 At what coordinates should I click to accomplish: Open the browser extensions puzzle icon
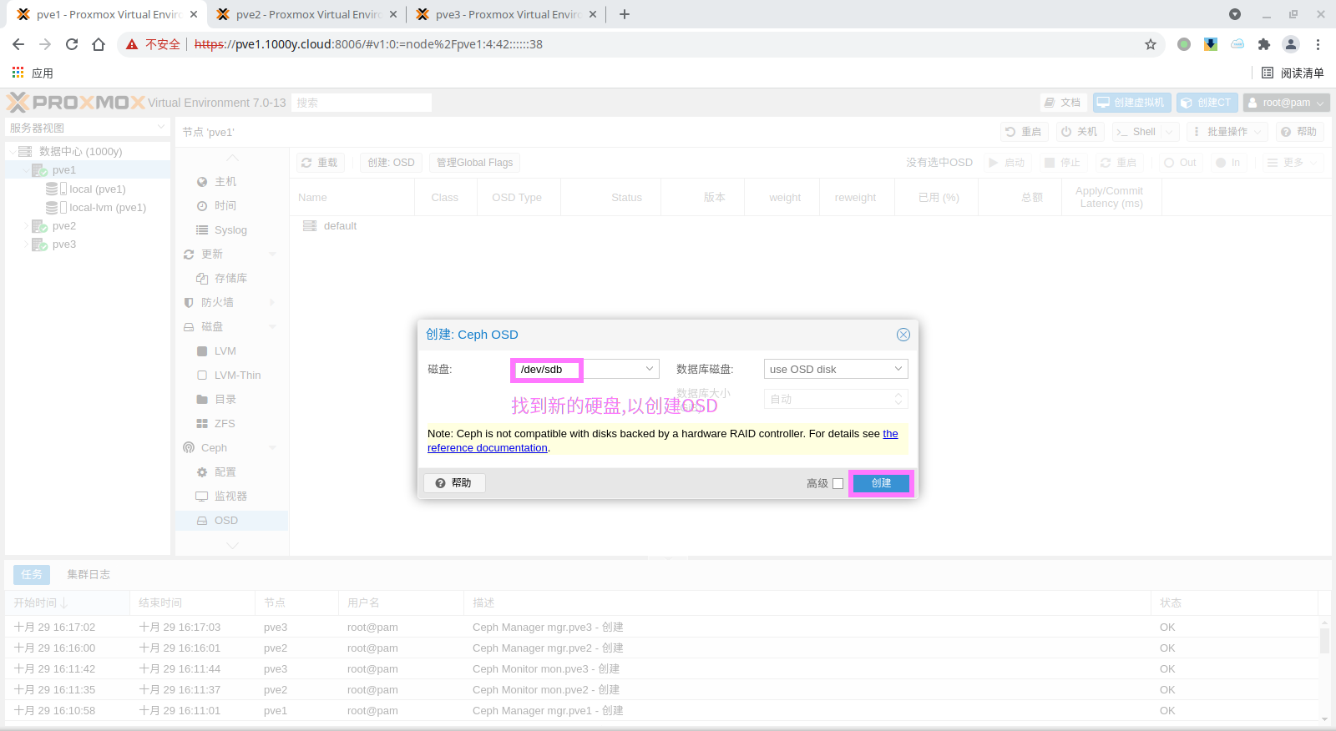click(1263, 44)
